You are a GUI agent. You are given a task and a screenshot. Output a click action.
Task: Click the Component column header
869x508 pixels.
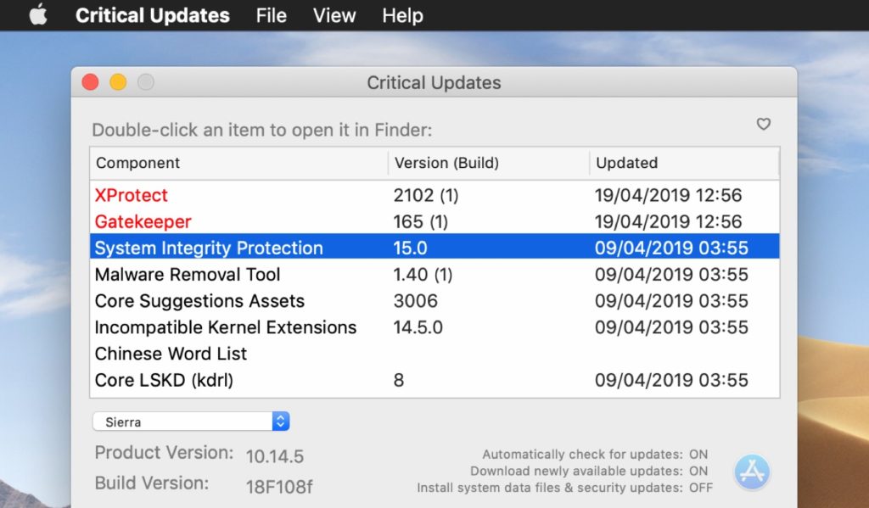point(137,163)
